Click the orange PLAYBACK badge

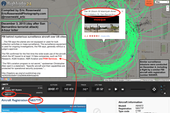tap(149, 2)
